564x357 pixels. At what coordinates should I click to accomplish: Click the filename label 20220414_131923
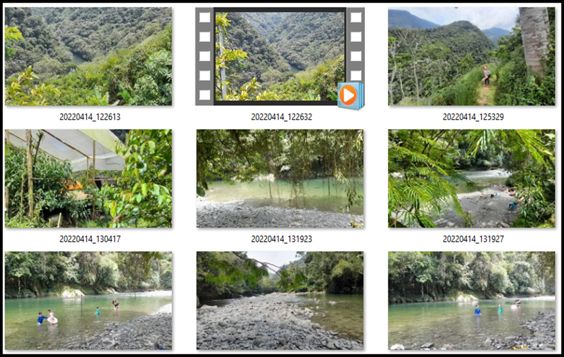point(281,239)
